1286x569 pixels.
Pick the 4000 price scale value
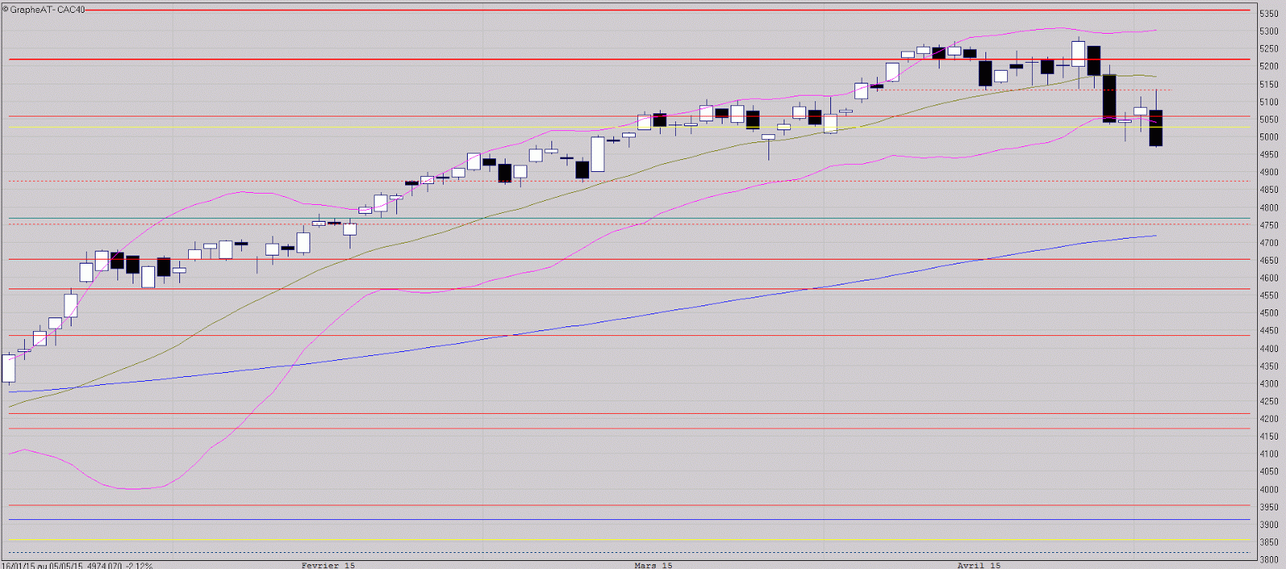click(x=1269, y=489)
